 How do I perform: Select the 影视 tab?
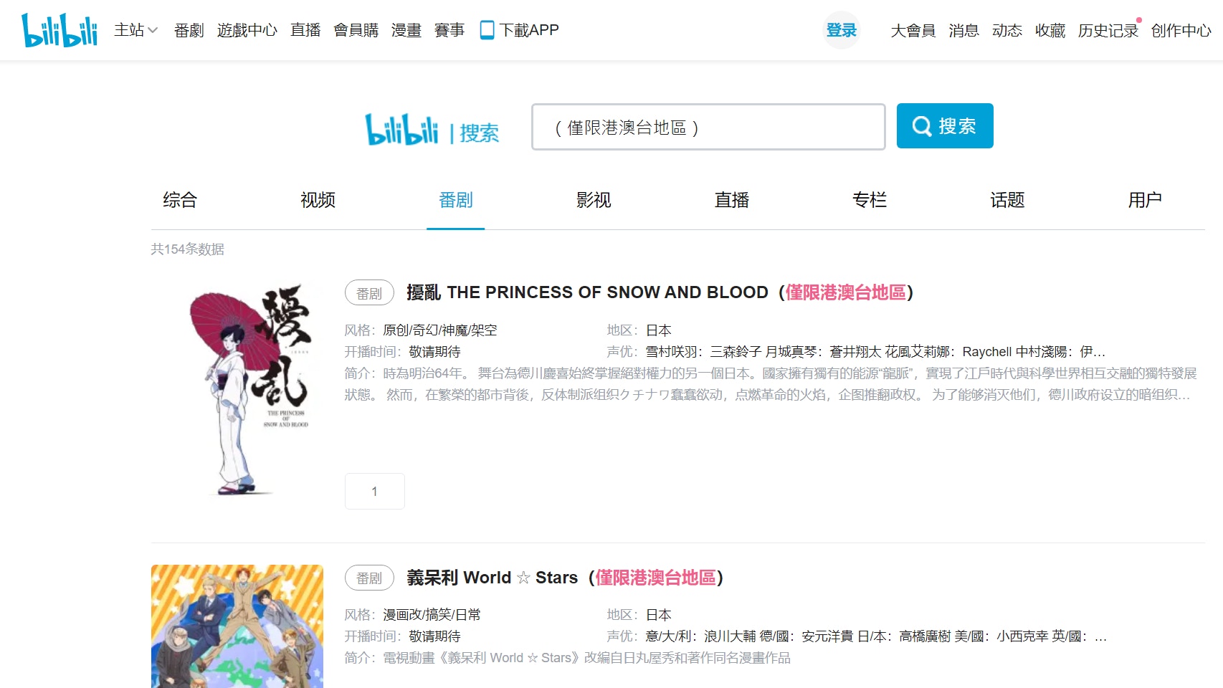click(x=594, y=200)
